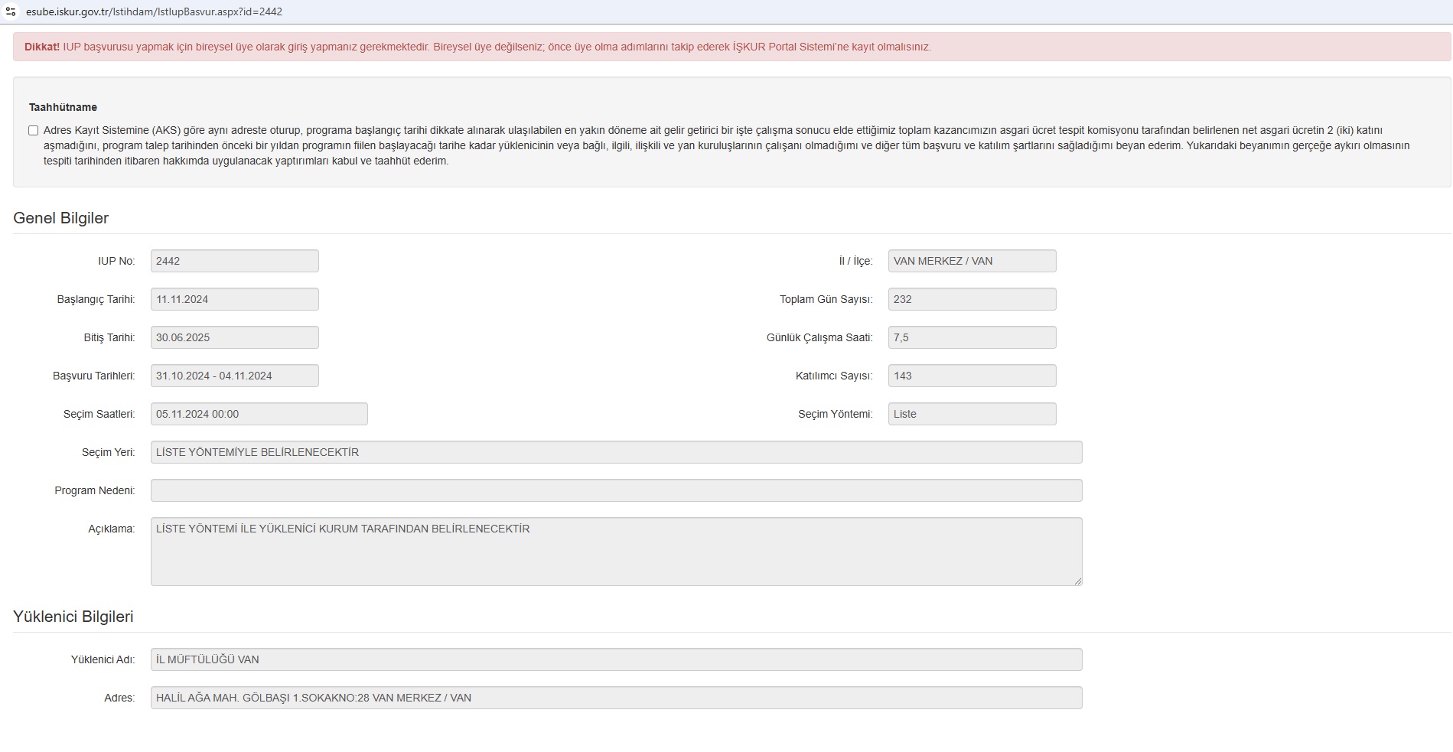Click the Toplam Gün Sayısı: label
Viewport: 1453px width, 752px height.
pyautogui.click(x=826, y=299)
